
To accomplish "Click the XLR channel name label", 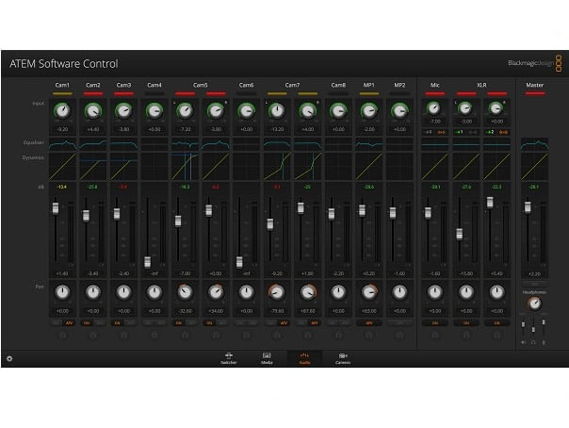I will (481, 85).
